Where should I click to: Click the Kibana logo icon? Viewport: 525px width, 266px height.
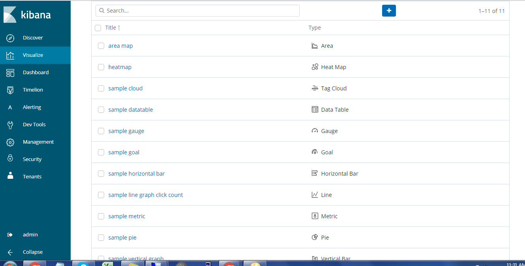[10, 15]
